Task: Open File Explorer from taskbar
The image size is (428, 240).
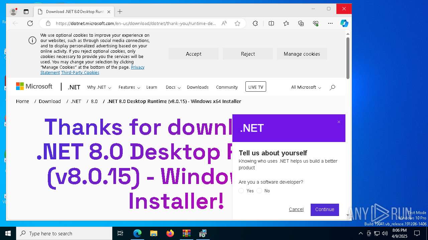Action: pyautogui.click(x=153, y=233)
